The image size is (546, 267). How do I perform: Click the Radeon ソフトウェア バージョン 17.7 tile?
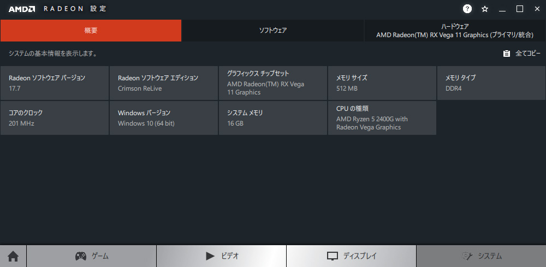55,83
